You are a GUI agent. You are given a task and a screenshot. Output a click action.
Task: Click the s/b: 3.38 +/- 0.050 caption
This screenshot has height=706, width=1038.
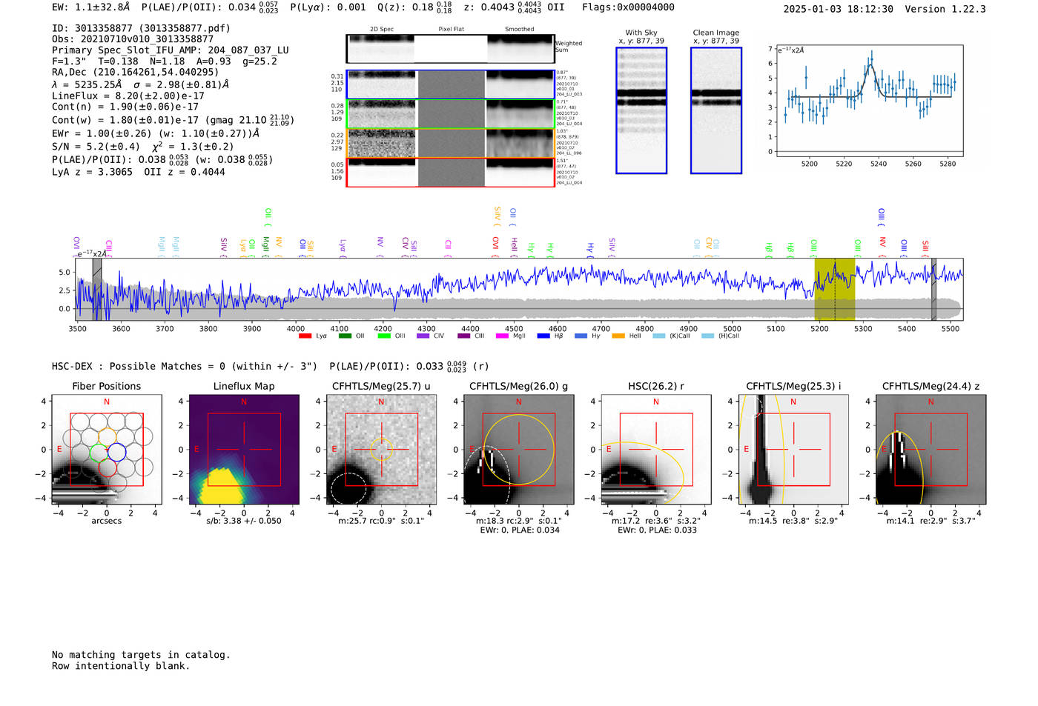coord(244,521)
